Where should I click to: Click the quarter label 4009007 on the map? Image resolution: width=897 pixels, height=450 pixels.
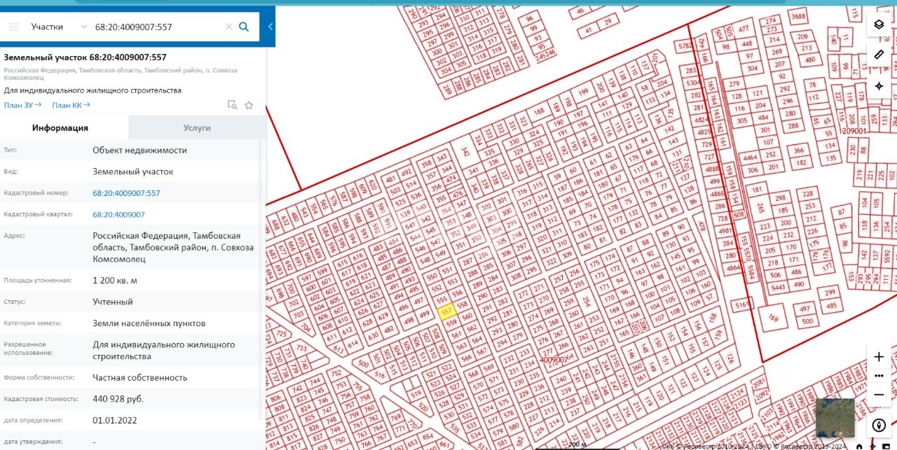pyautogui.click(x=553, y=360)
